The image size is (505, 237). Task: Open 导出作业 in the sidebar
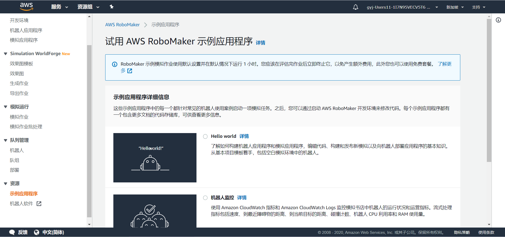pyautogui.click(x=19, y=93)
